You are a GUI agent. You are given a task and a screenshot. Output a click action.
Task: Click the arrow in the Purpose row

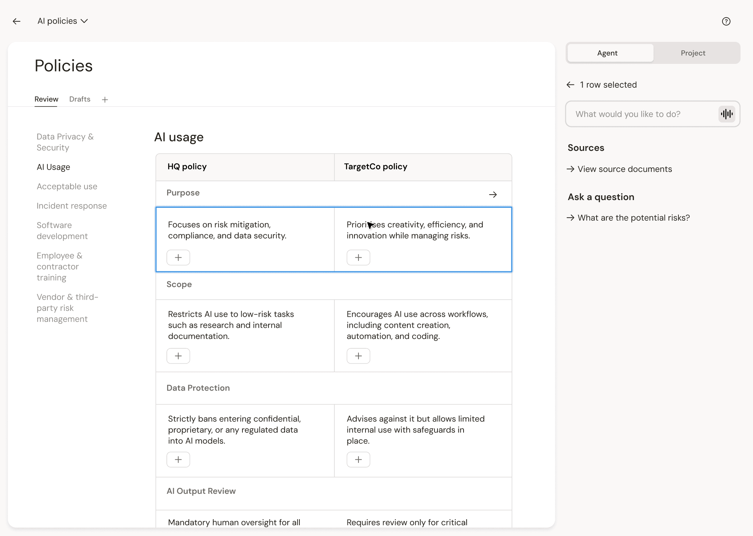[x=493, y=195]
